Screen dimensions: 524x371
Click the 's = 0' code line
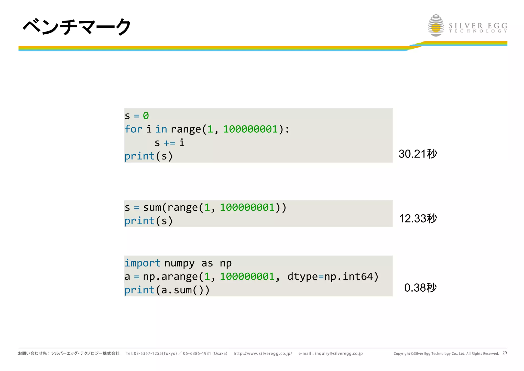tap(137, 115)
